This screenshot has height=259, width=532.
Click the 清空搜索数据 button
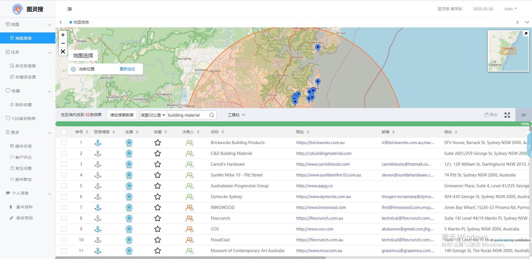(122, 115)
